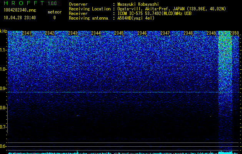Click the 0.8 kHz axis label

click(3, 108)
